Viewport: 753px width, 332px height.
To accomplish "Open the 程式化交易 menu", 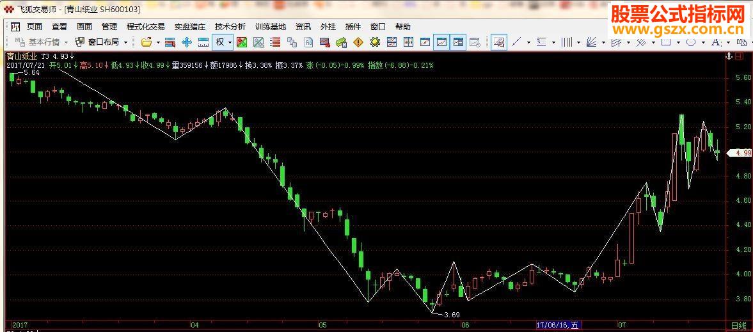I will (145, 27).
